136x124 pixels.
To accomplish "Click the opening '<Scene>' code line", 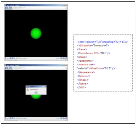I will click(x=82, y=49).
